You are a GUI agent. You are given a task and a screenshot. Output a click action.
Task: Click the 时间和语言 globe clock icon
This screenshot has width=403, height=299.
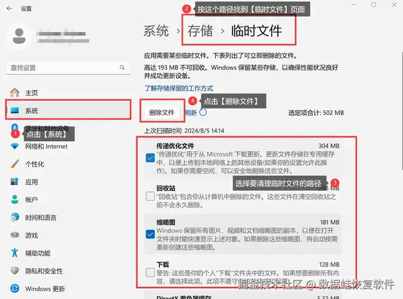pyautogui.click(x=14, y=217)
